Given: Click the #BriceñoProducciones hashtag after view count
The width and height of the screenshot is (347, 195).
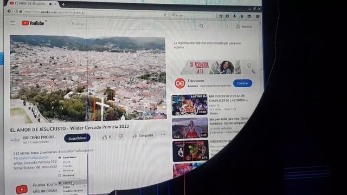Looking at the screenshot, I should click(76, 151).
